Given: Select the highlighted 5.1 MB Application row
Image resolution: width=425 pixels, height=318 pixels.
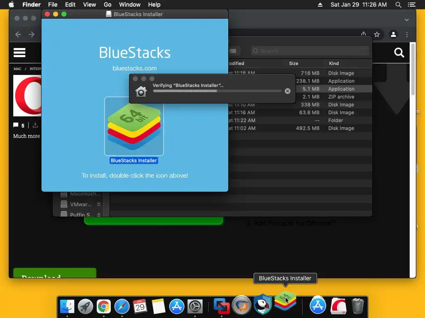Looking at the screenshot, I should [x=334, y=89].
